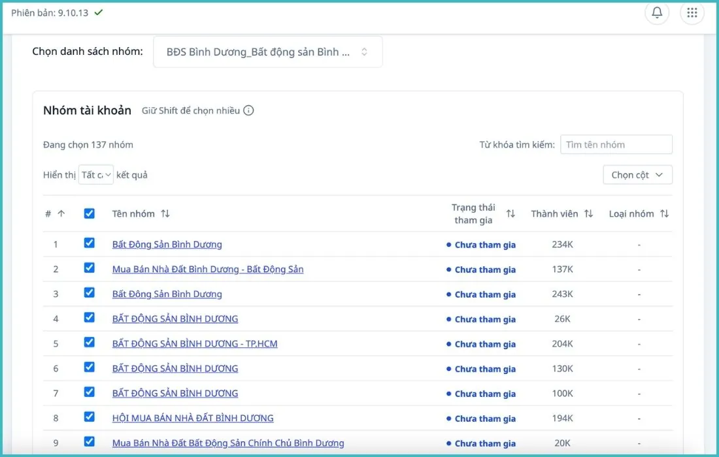Uncheck the checkbox for row 2
This screenshot has height=457, width=719.
[90, 268]
